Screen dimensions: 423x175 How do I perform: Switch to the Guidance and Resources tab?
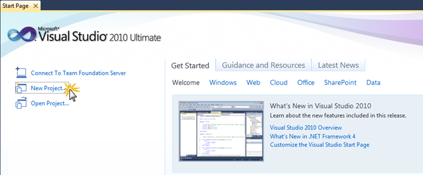(x=263, y=65)
